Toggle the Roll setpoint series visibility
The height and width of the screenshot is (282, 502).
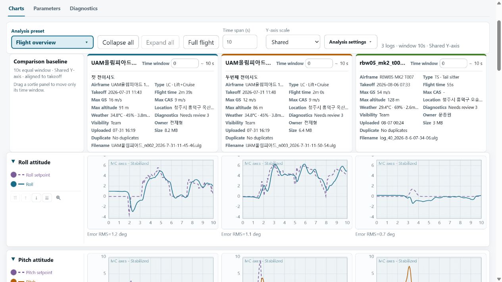(x=31, y=175)
